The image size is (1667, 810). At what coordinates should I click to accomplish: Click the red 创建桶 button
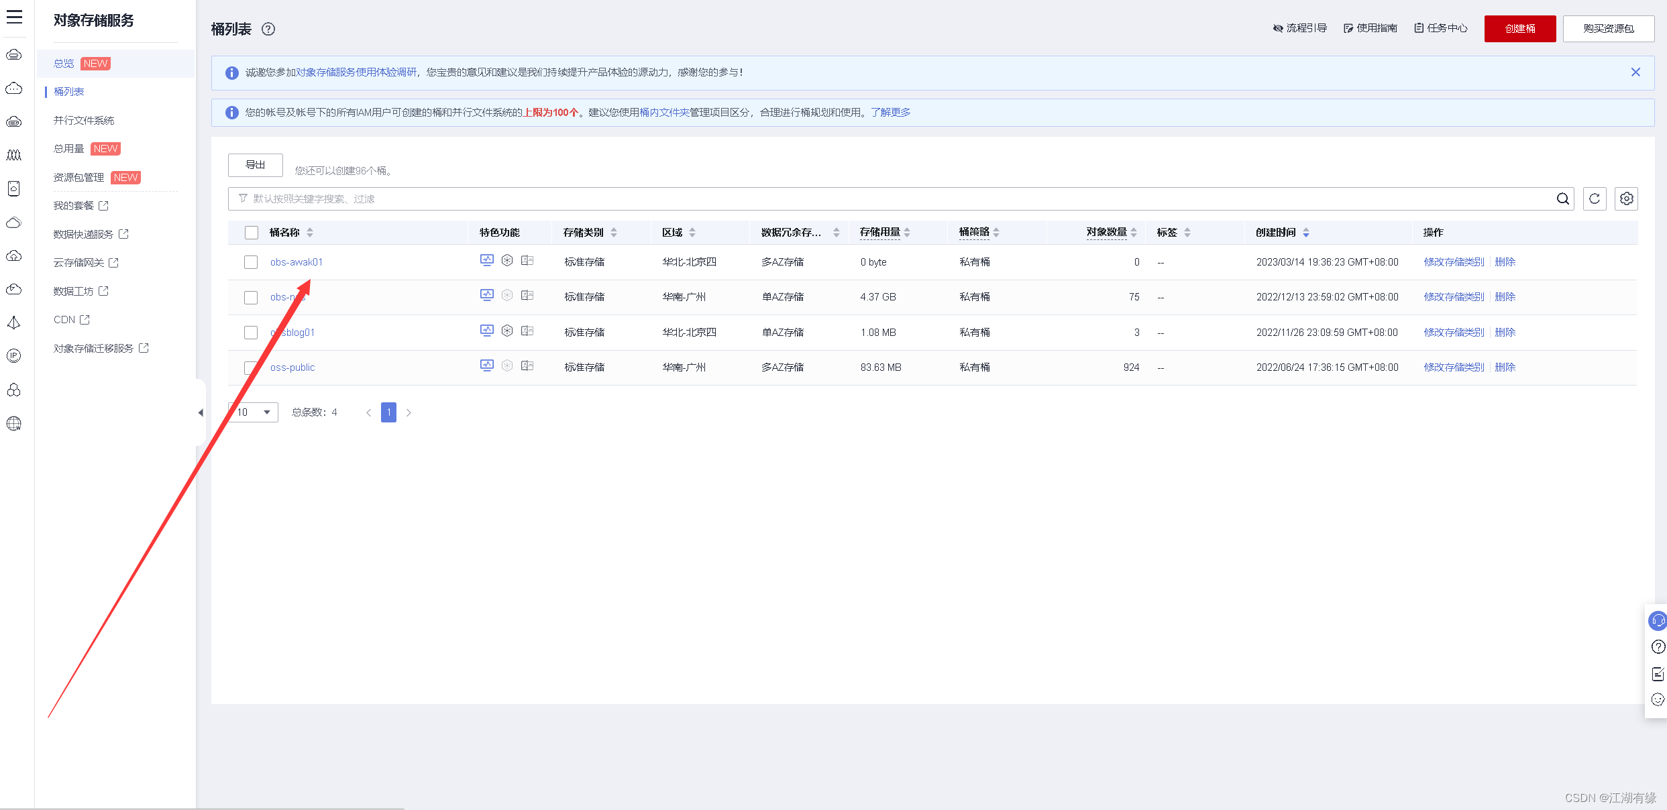(1520, 29)
